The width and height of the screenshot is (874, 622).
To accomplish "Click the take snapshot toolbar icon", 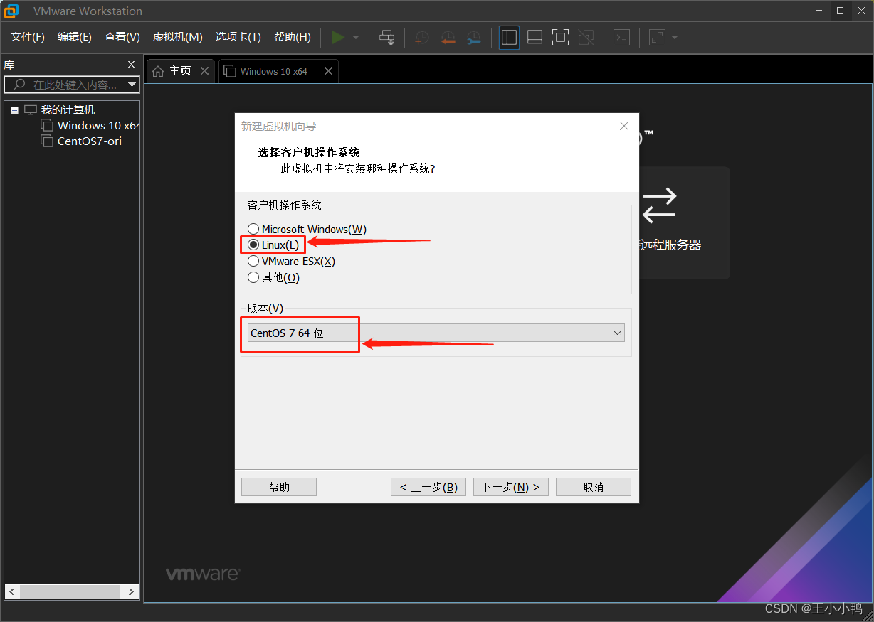I will coord(422,38).
